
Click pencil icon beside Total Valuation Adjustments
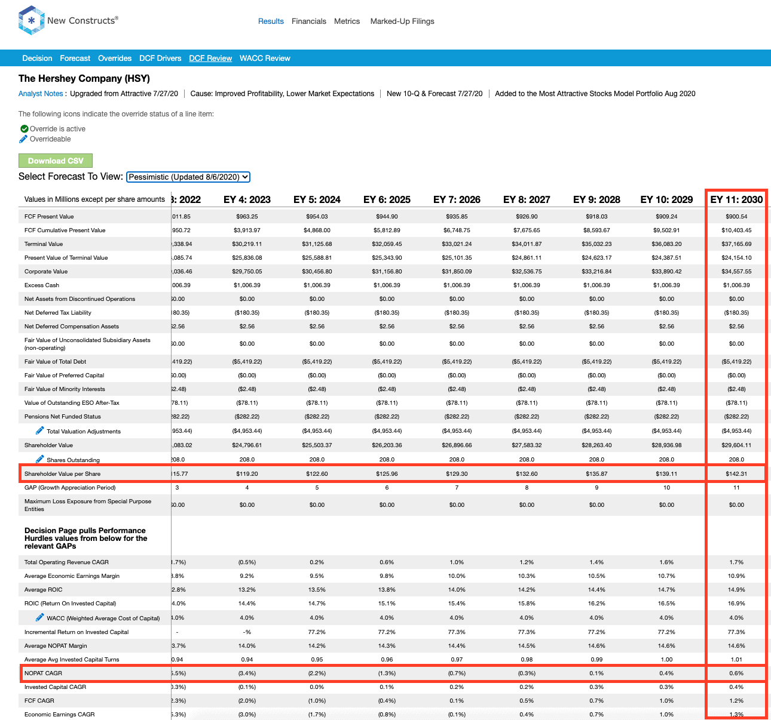[40, 430]
